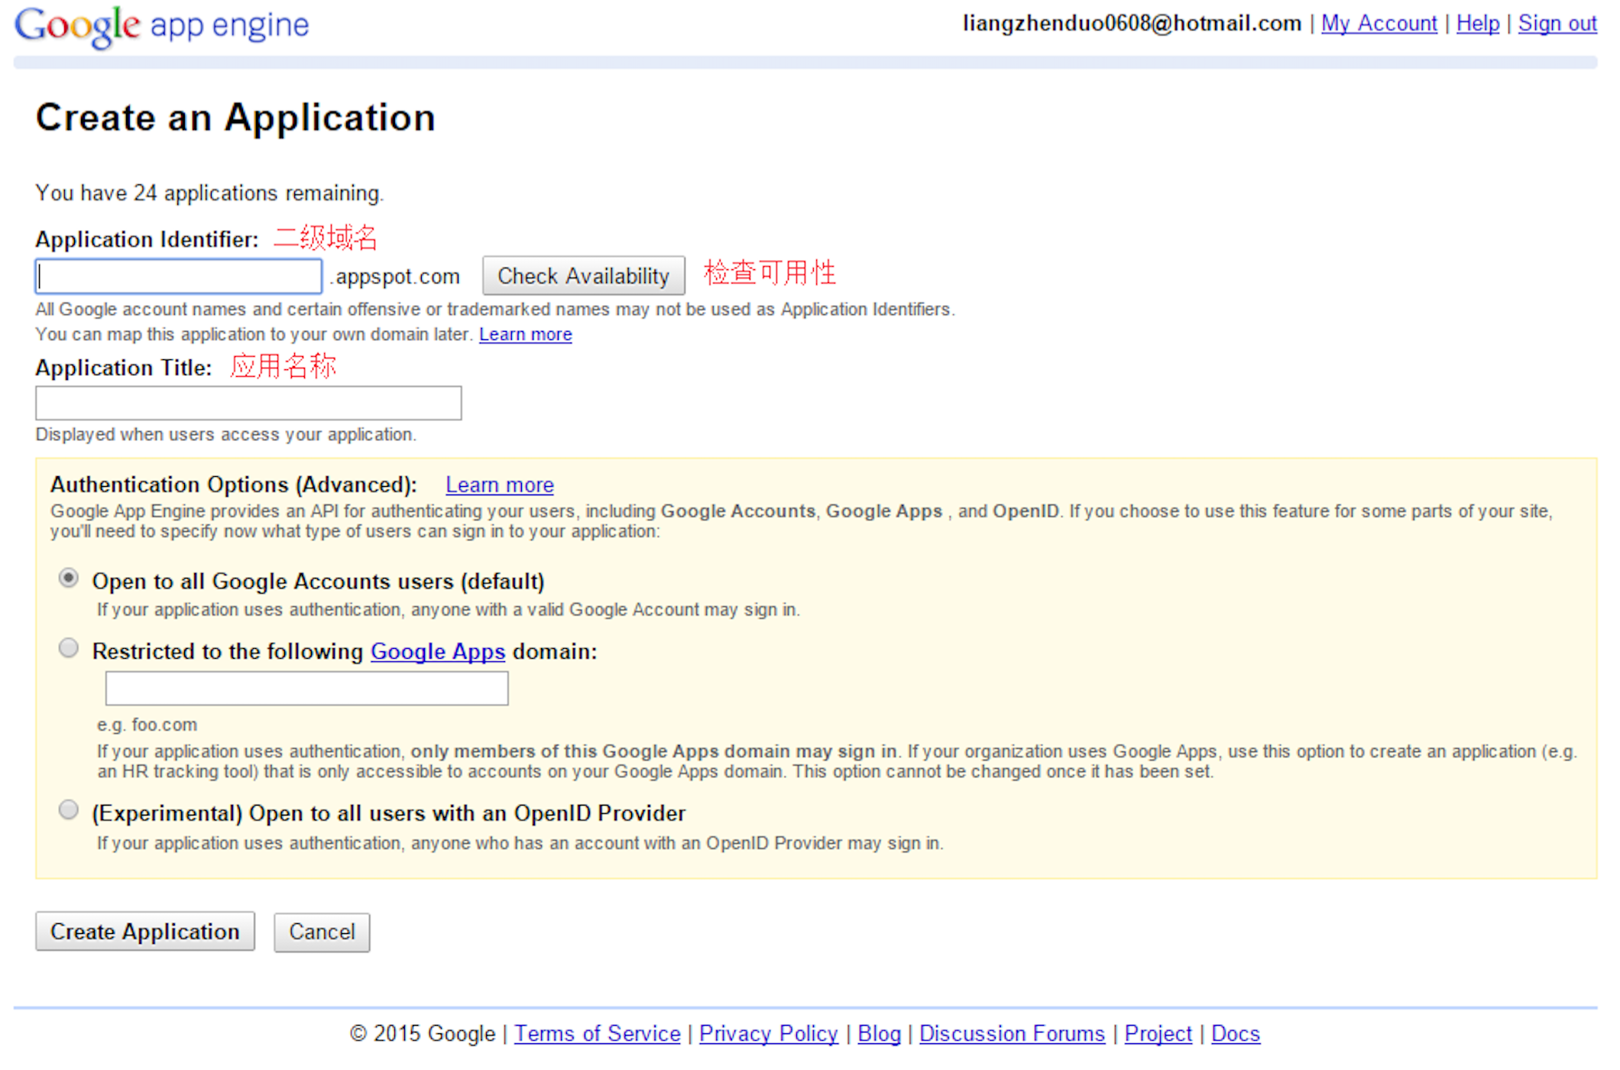Open the Google Apps link

[x=438, y=652]
